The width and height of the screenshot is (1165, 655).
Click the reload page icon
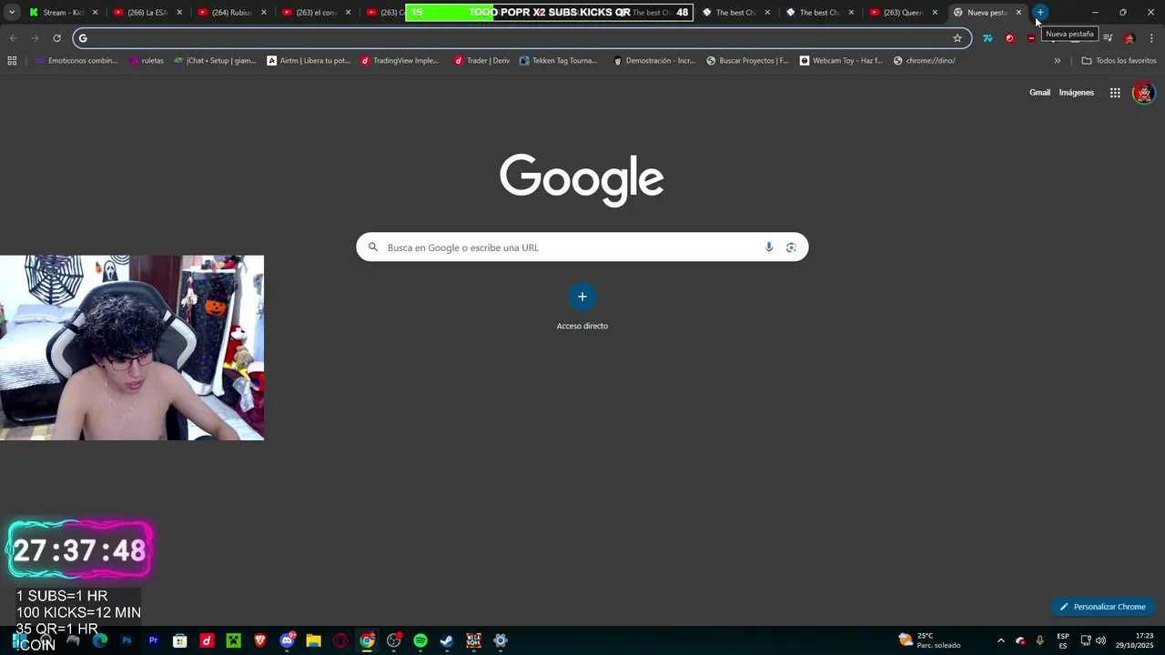coord(56,38)
